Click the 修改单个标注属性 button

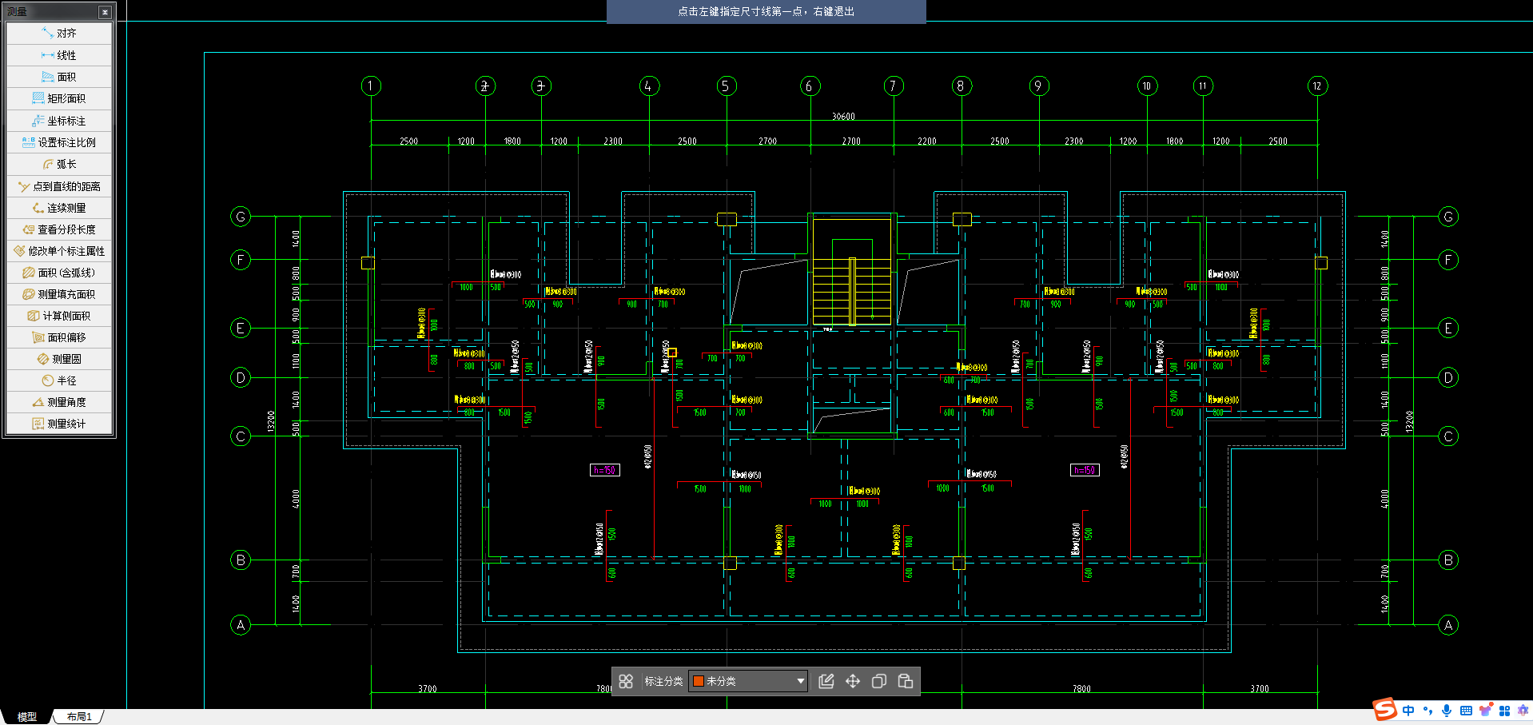(59, 251)
